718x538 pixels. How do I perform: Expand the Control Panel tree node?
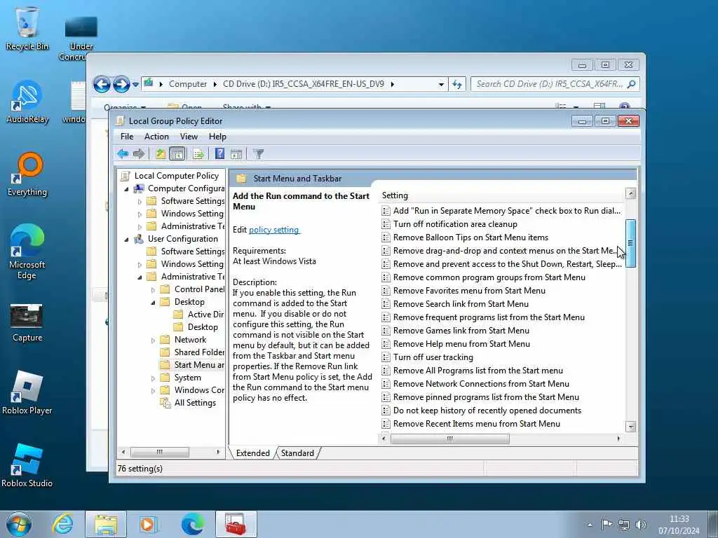coord(153,289)
